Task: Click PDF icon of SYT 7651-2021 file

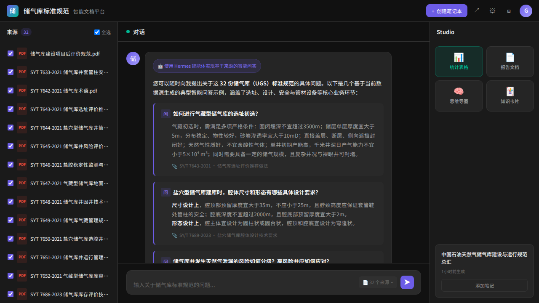Action: click(x=22, y=257)
